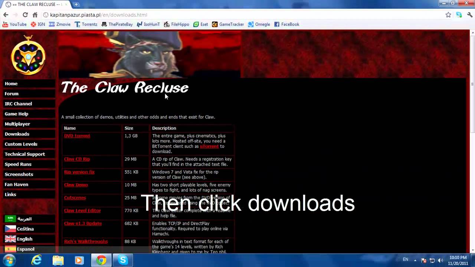The height and width of the screenshot is (267, 475).
Task: Go back with the browser back arrow
Action: (x=6, y=15)
